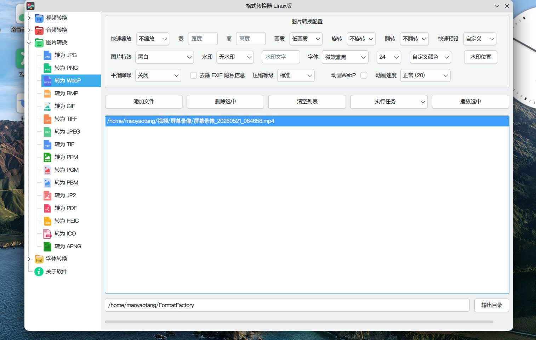This screenshot has height=340, width=536.
Task: Click the 执行任务 button
Action: click(x=389, y=102)
